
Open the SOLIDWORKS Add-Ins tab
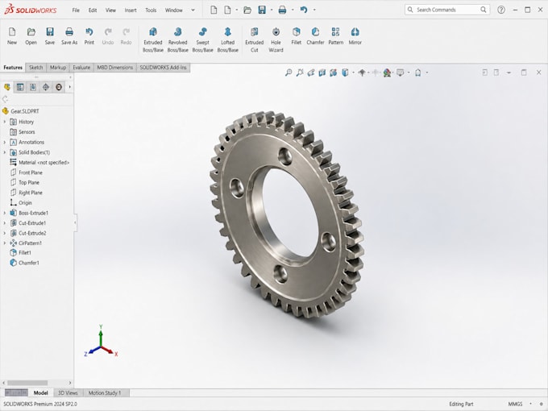164,68
